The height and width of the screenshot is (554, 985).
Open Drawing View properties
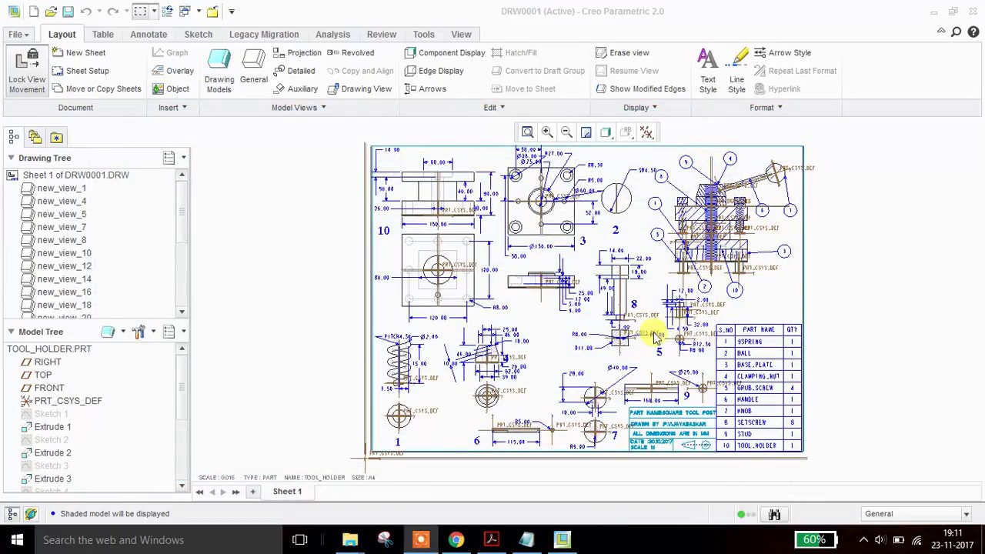tap(359, 88)
